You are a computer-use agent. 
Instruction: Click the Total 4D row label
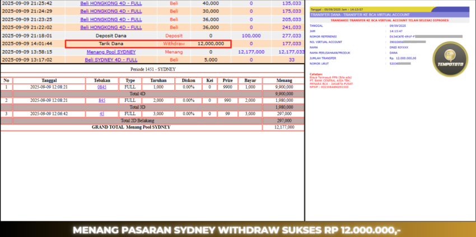[x=138, y=94]
